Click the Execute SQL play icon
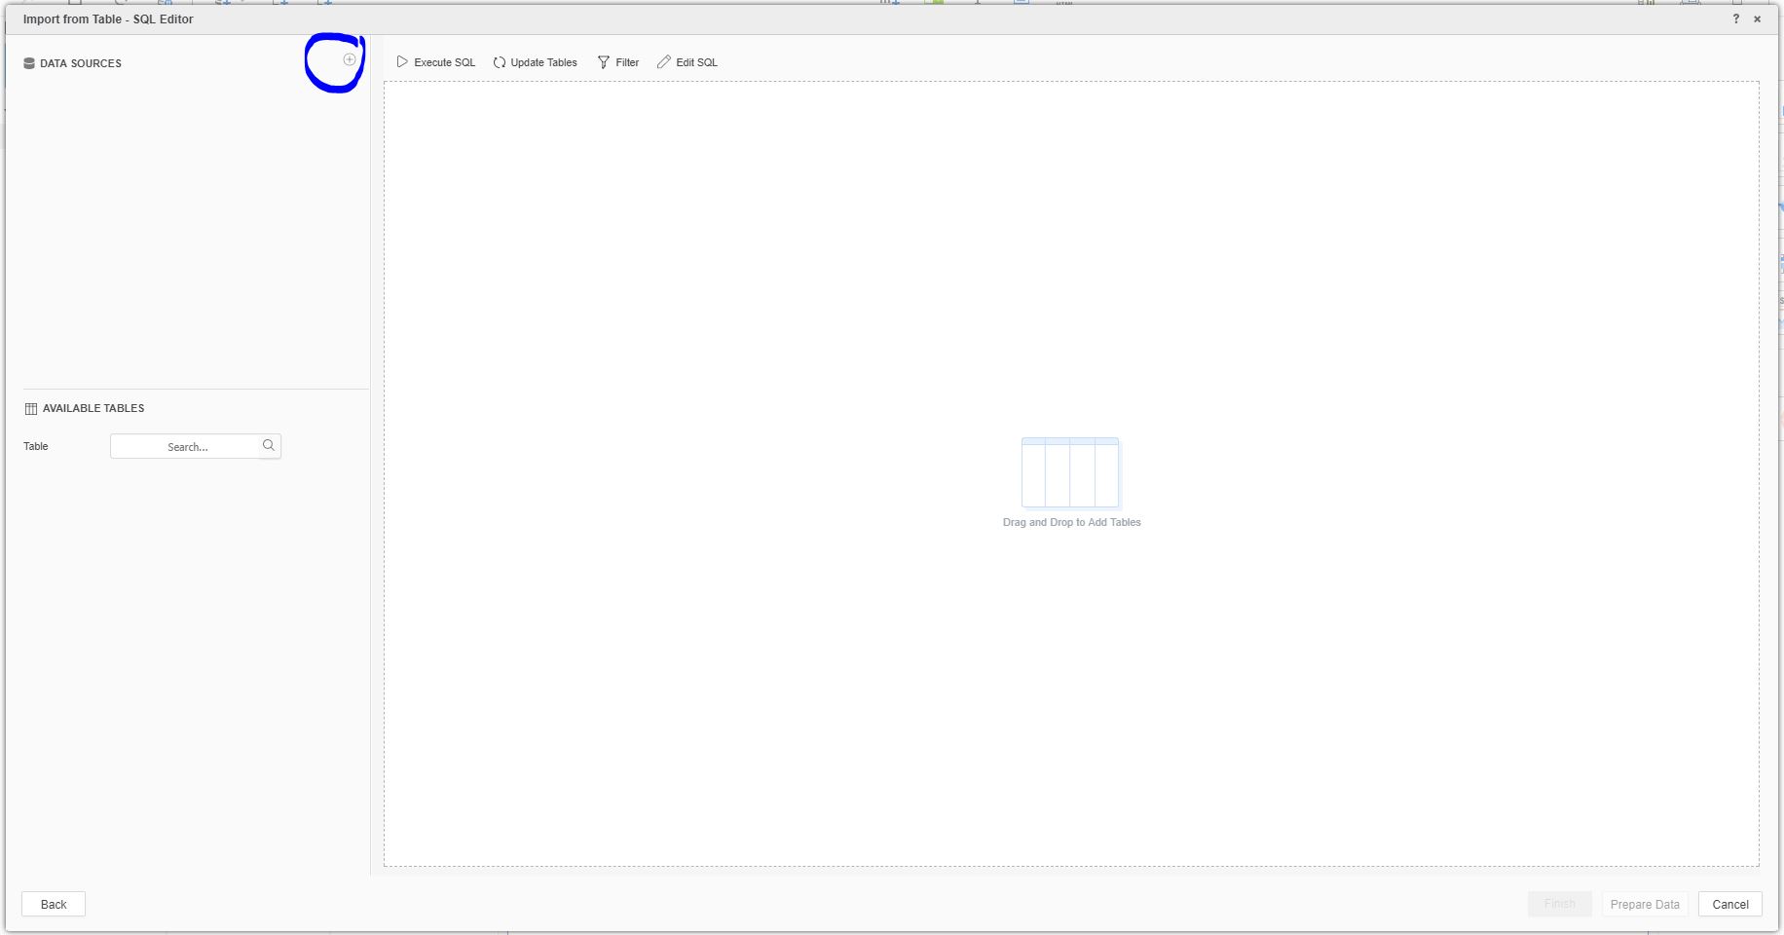This screenshot has width=1784, height=935. coord(402,61)
